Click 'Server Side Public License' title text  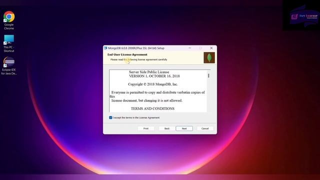pos(149,72)
